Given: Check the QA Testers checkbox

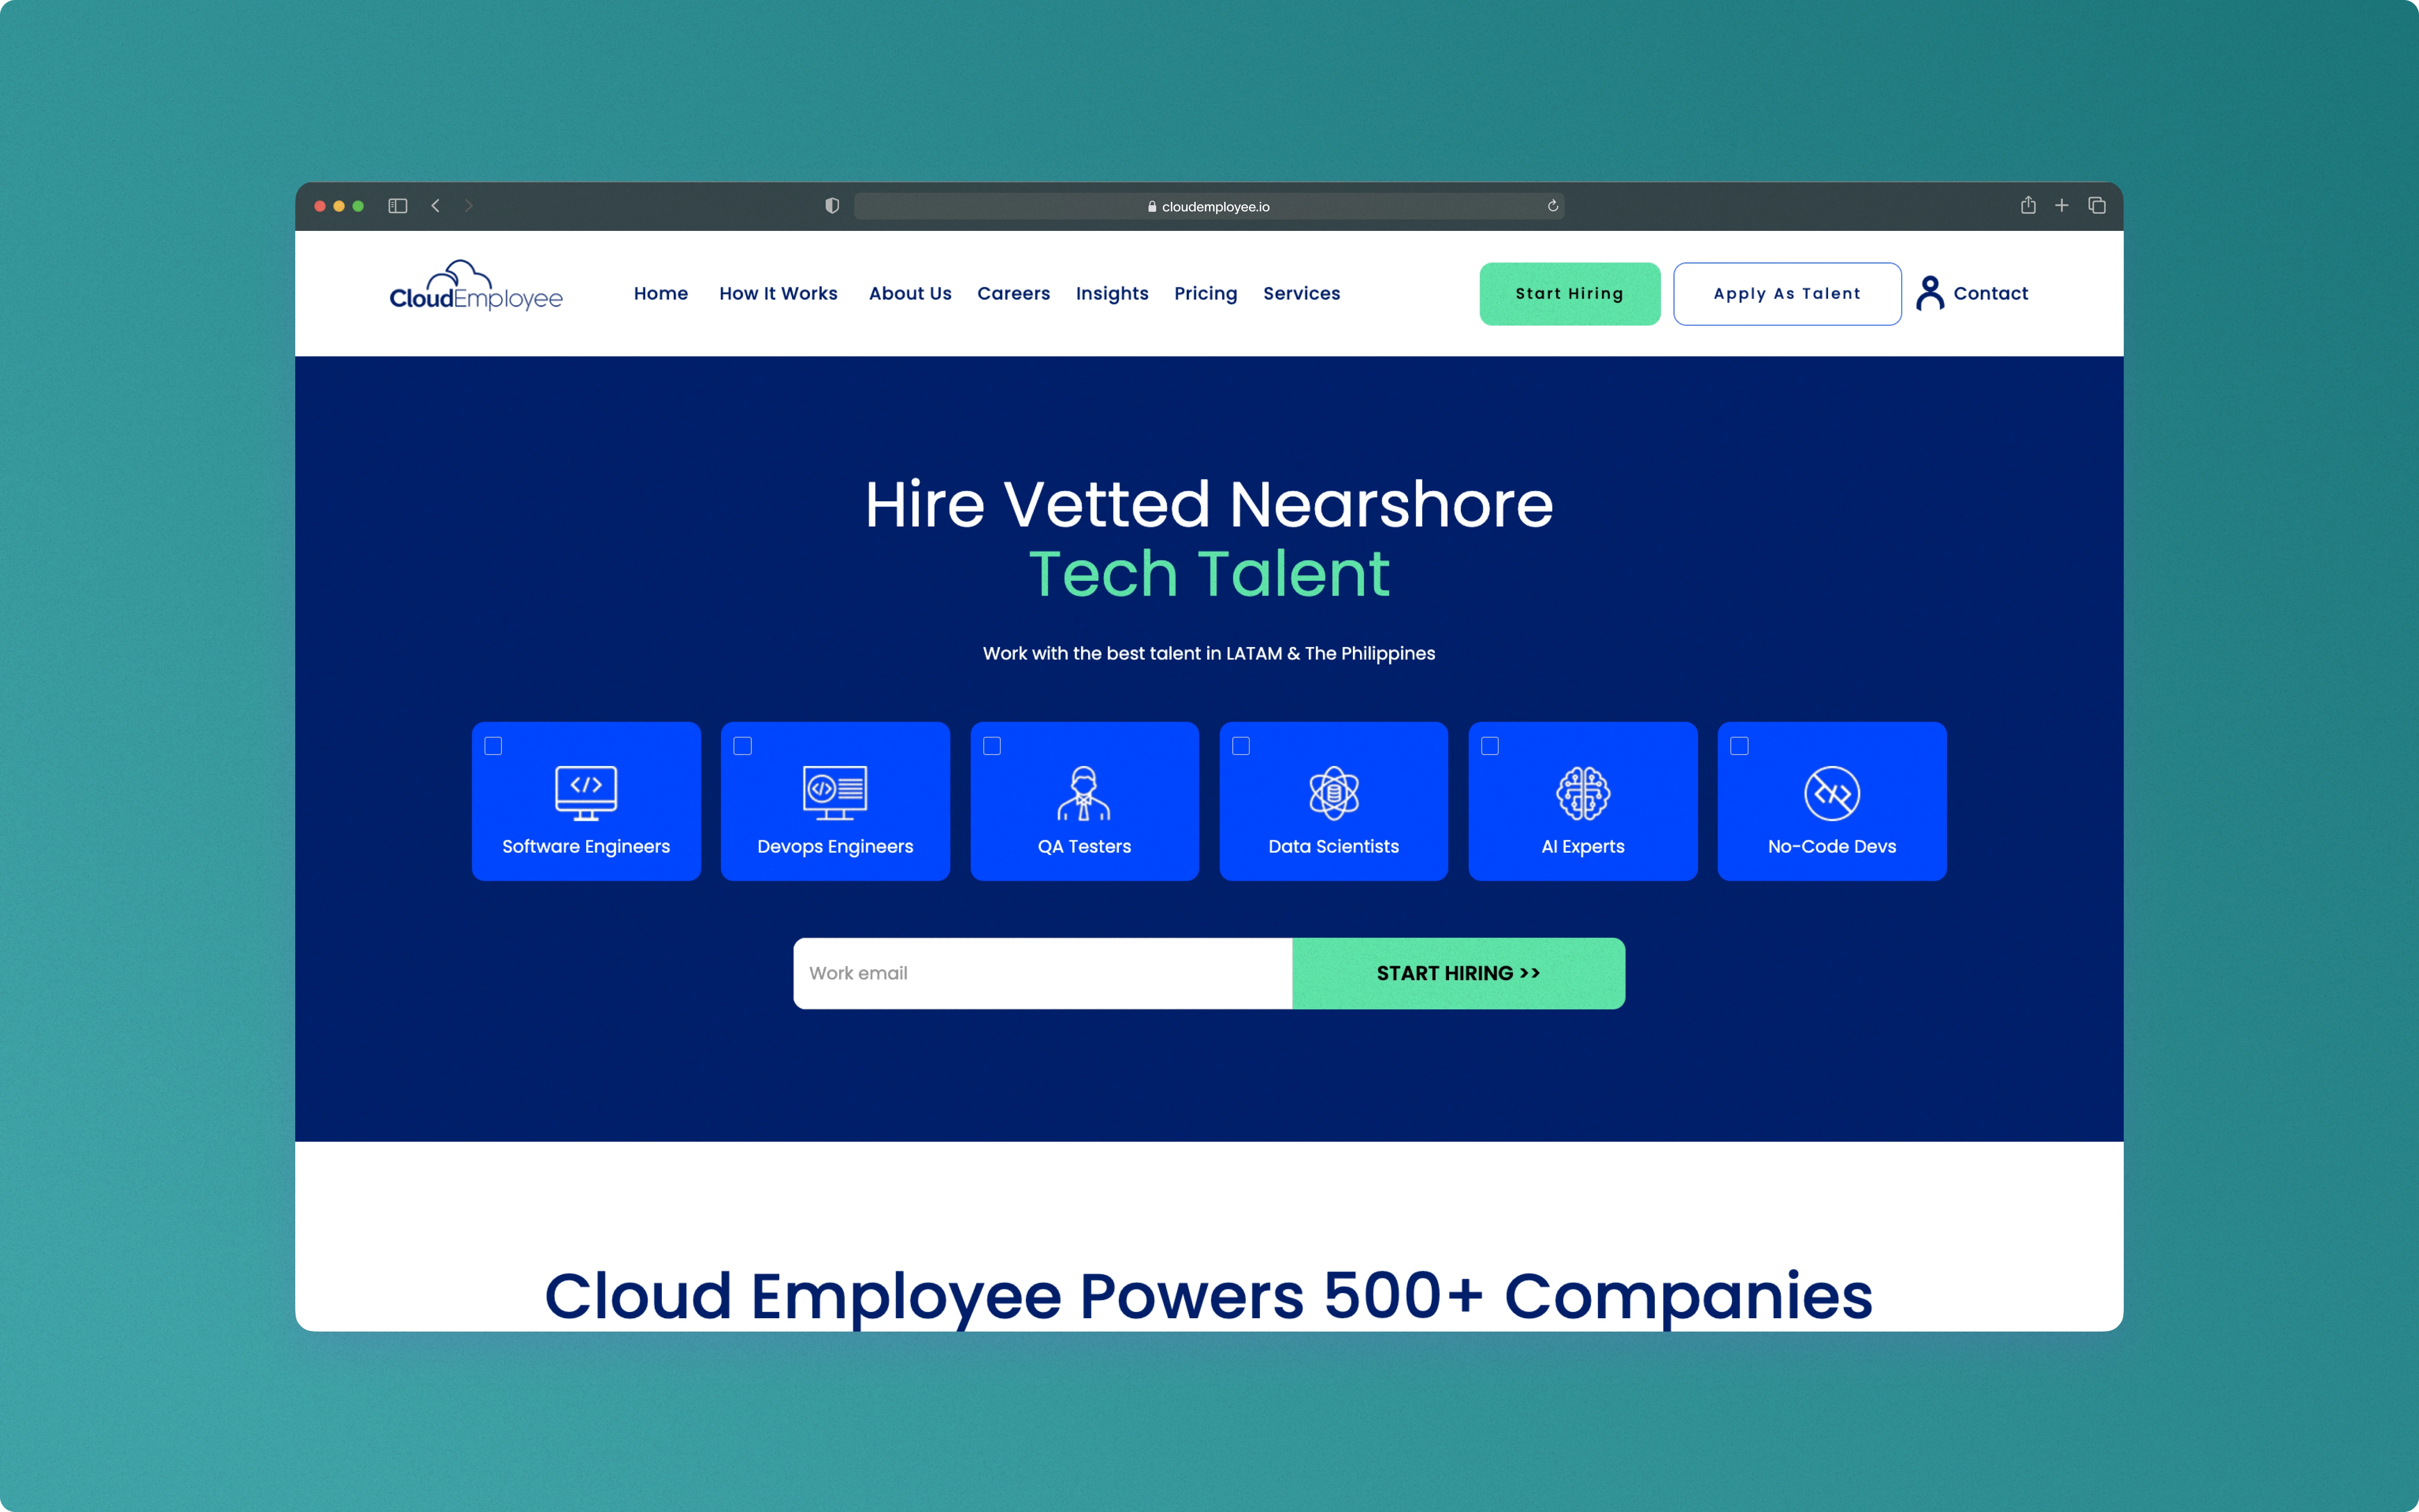Looking at the screenshot, I should [x=992, y=746].
